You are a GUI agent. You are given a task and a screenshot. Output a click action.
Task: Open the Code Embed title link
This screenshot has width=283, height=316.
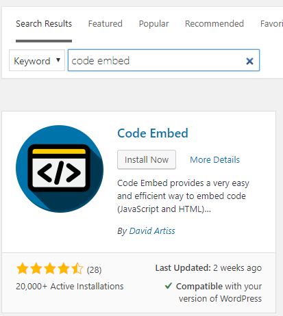pyautogui.click(x=153, y=133)
